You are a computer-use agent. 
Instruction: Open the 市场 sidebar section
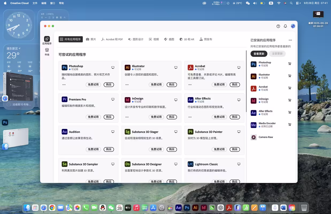pyautogui.click(x=47, y=52)
